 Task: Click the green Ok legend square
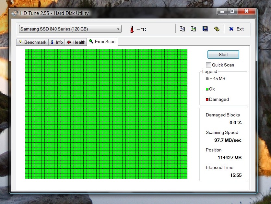pyautogui.click(x=207, y=89)
